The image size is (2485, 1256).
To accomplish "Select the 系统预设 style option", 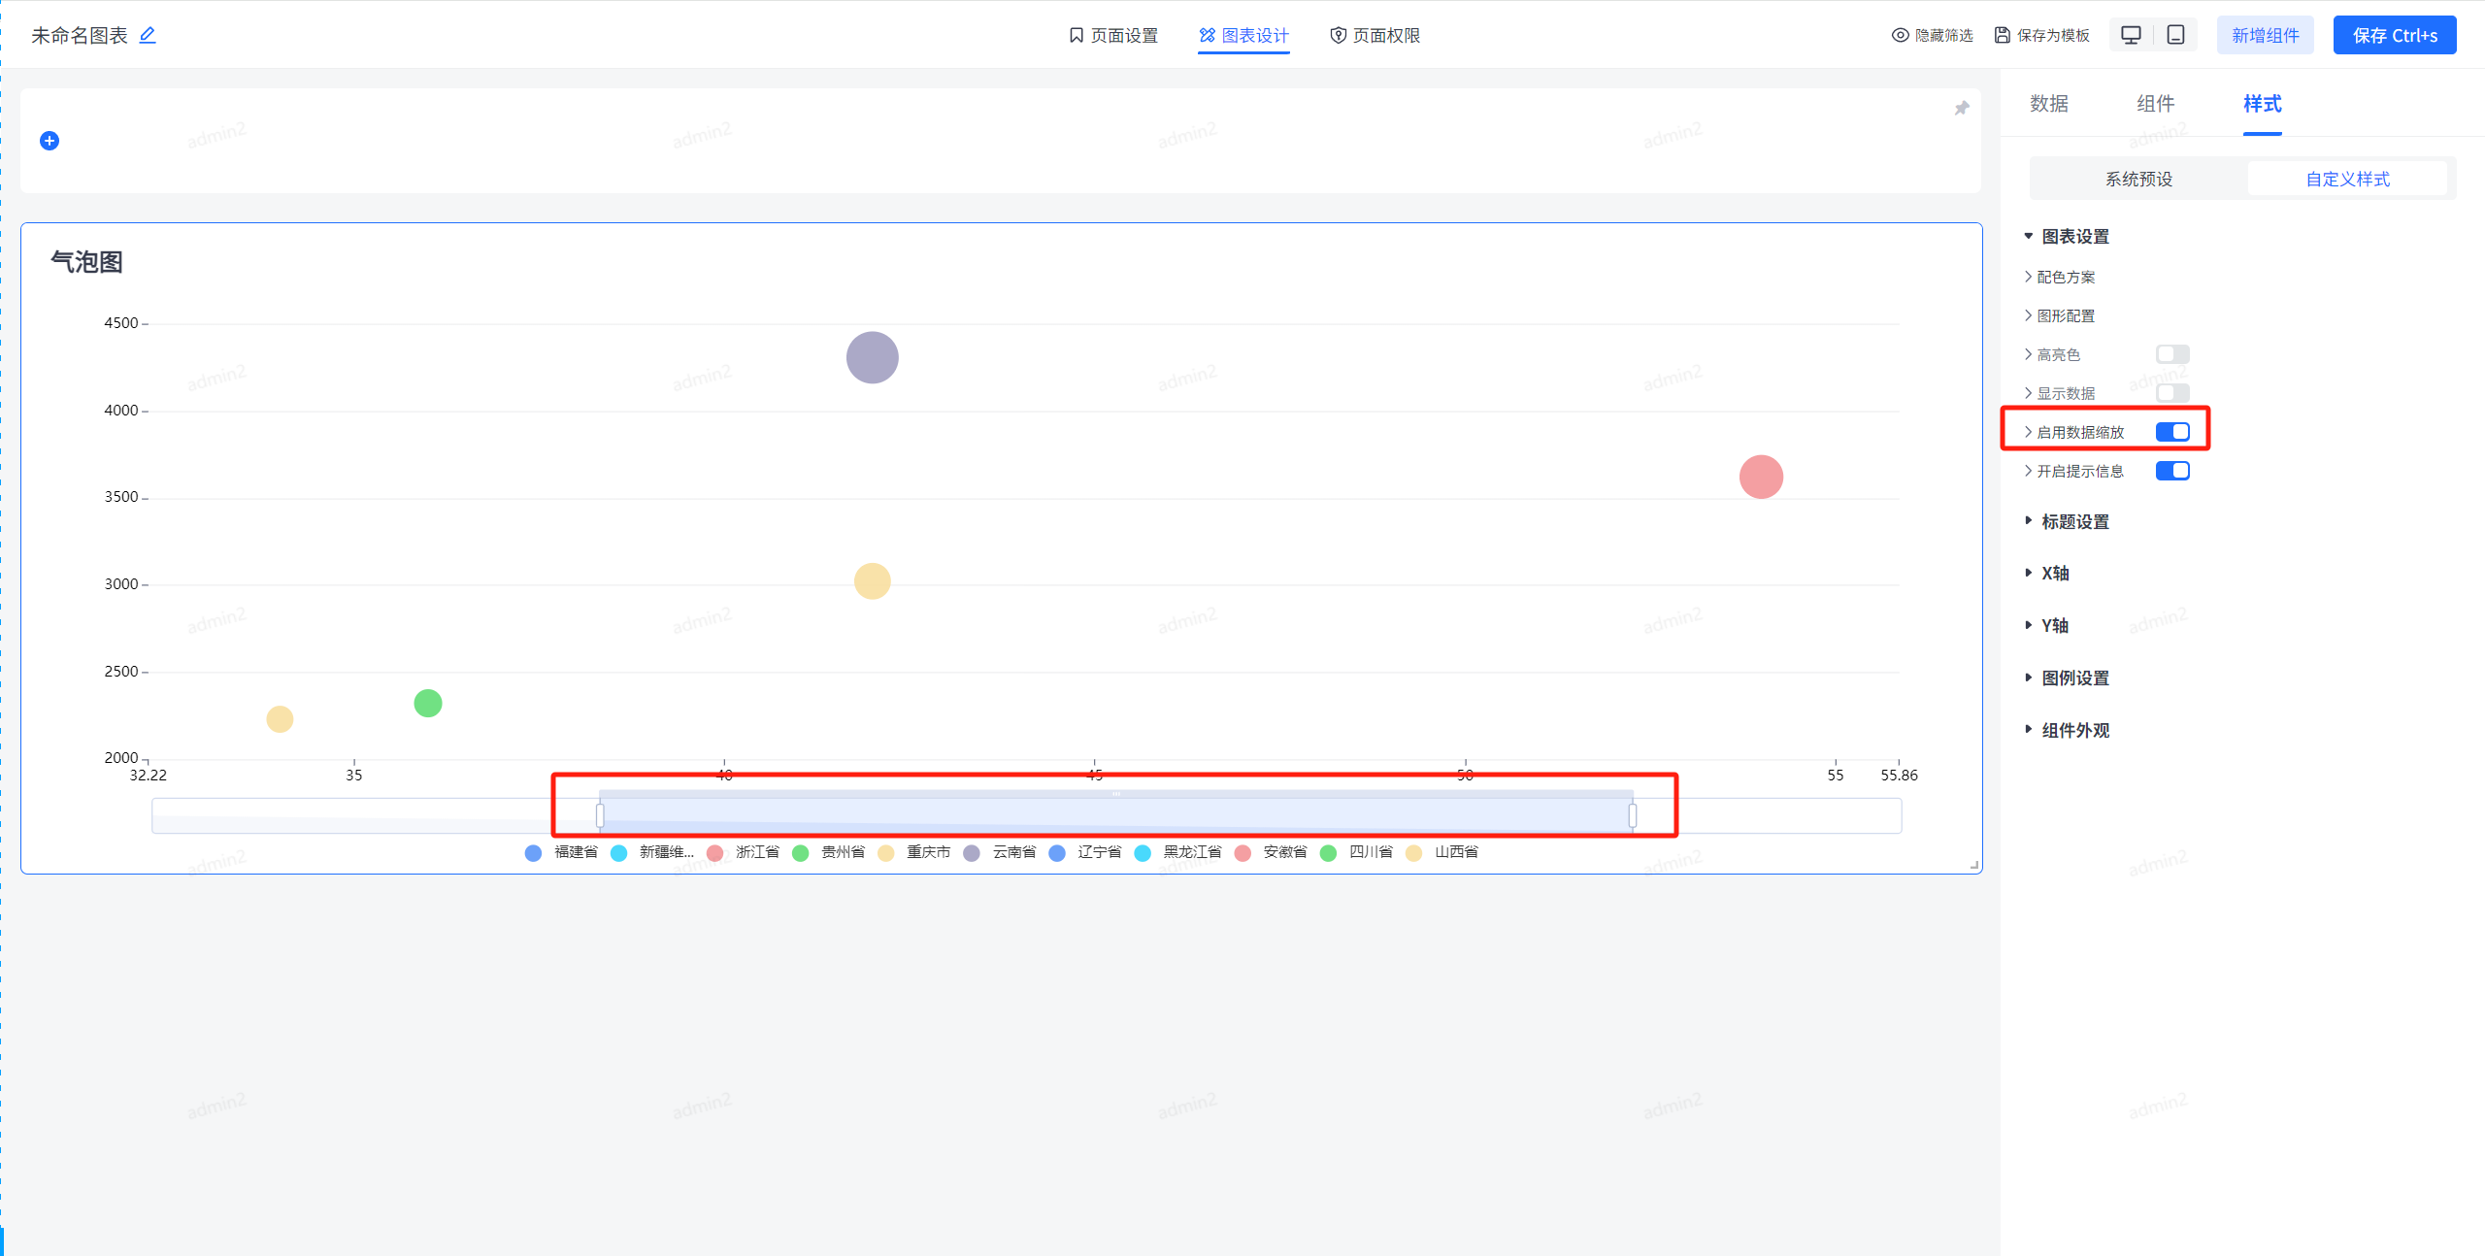I will pyautogui.click(x=2138, y=179).
